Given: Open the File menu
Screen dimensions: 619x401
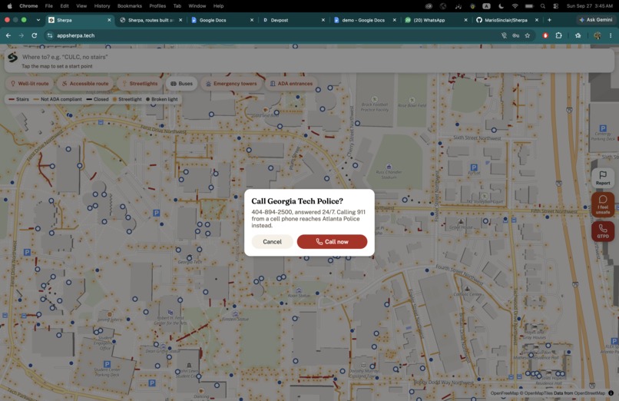Looking at the screenshot, I should click(49, 6).
